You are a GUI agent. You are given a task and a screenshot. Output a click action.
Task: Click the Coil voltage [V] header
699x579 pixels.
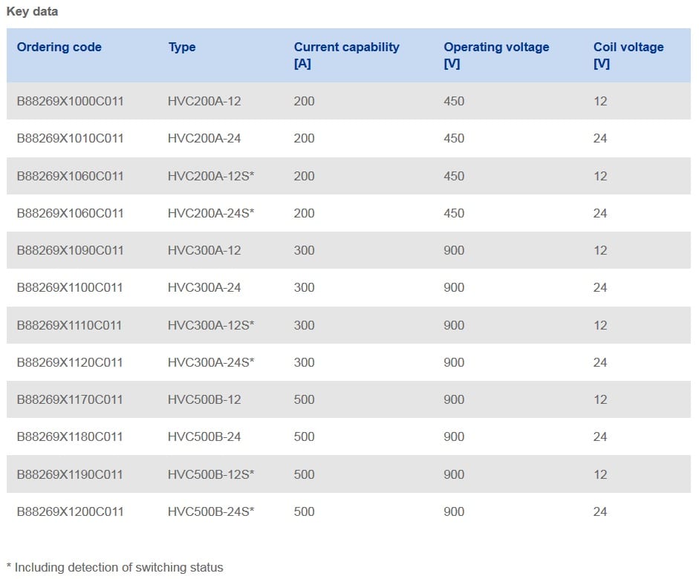coord(628,55)
